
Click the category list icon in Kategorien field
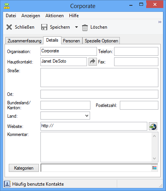click(155, 168)
